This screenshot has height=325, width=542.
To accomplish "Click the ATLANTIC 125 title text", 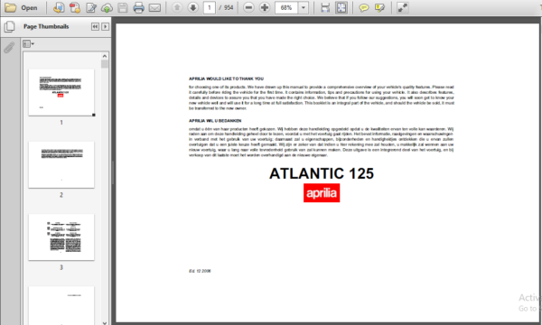I will click(322, 173).
